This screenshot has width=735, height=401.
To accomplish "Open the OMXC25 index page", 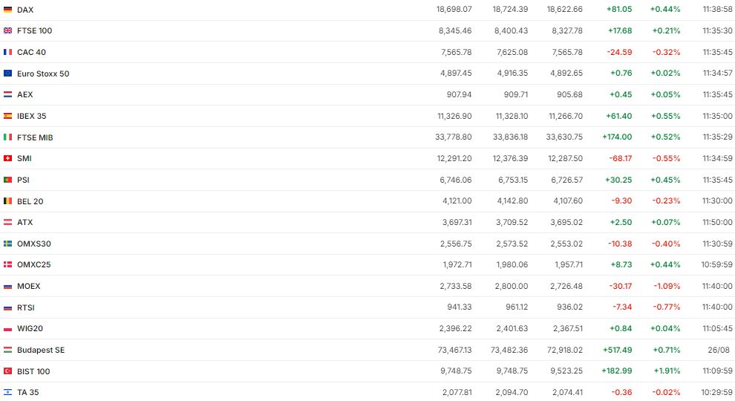I will (x=33, y=264).
